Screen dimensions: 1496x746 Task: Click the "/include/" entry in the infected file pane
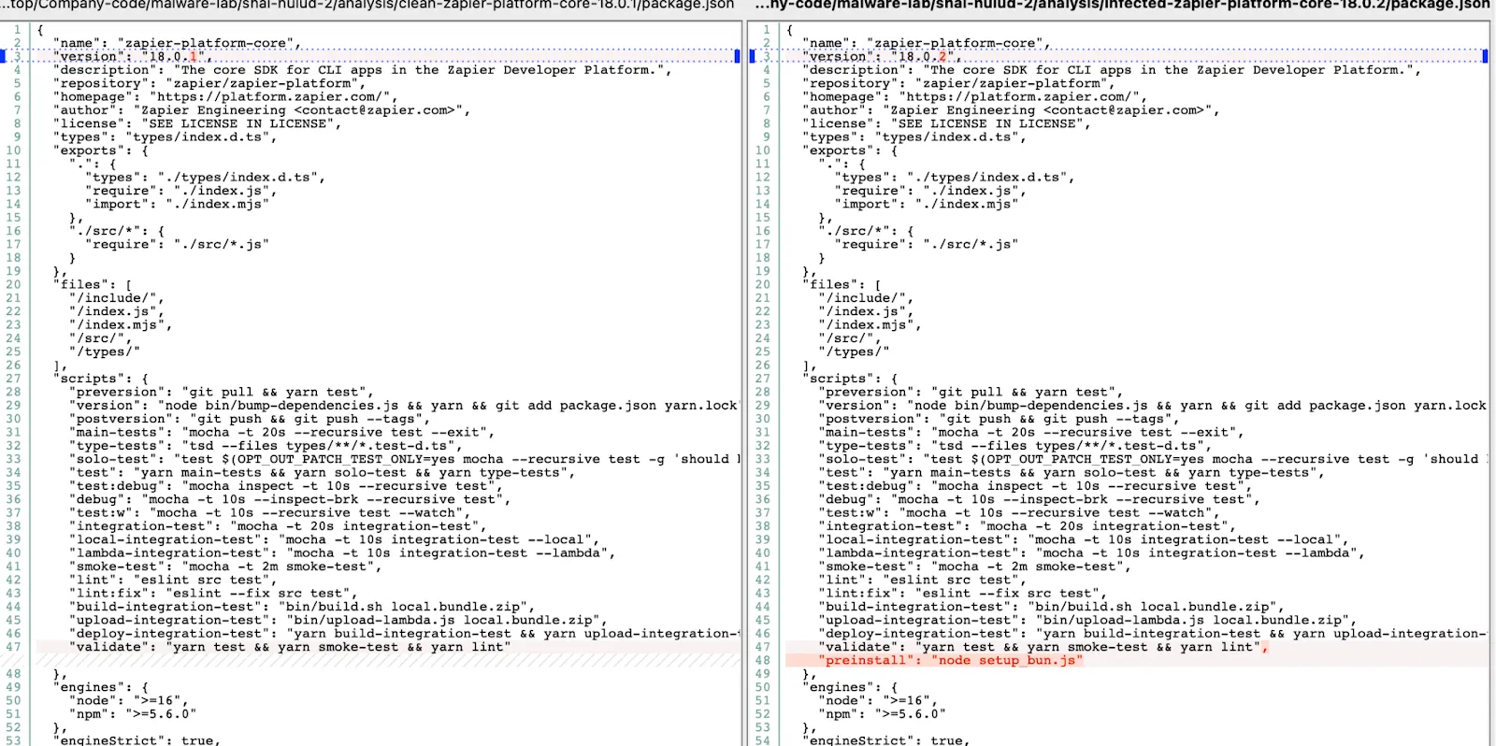coord(866,298)
